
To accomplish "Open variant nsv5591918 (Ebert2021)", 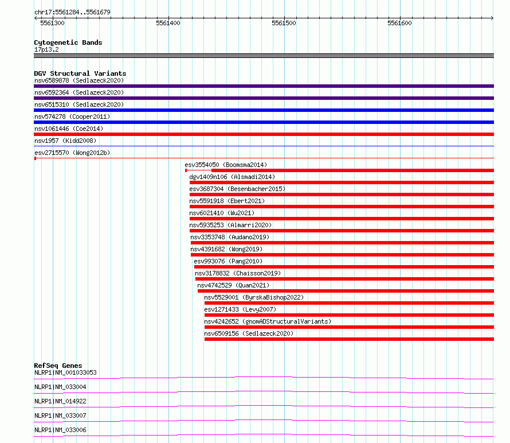I will pos(227,201).
